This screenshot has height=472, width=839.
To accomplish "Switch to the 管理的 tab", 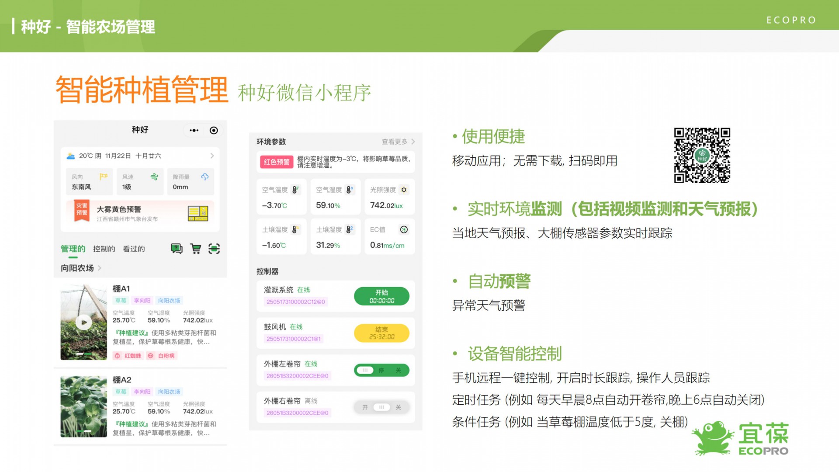I will [x=73, y=249].
